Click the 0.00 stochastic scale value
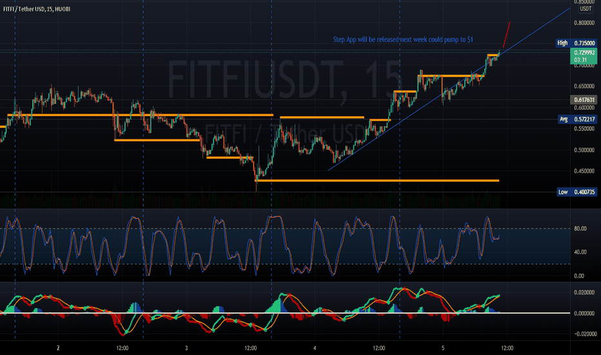601x355 pixels. pos(579,276)
